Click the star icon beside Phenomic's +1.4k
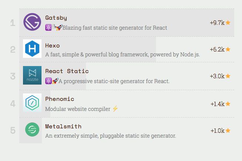 228,104
